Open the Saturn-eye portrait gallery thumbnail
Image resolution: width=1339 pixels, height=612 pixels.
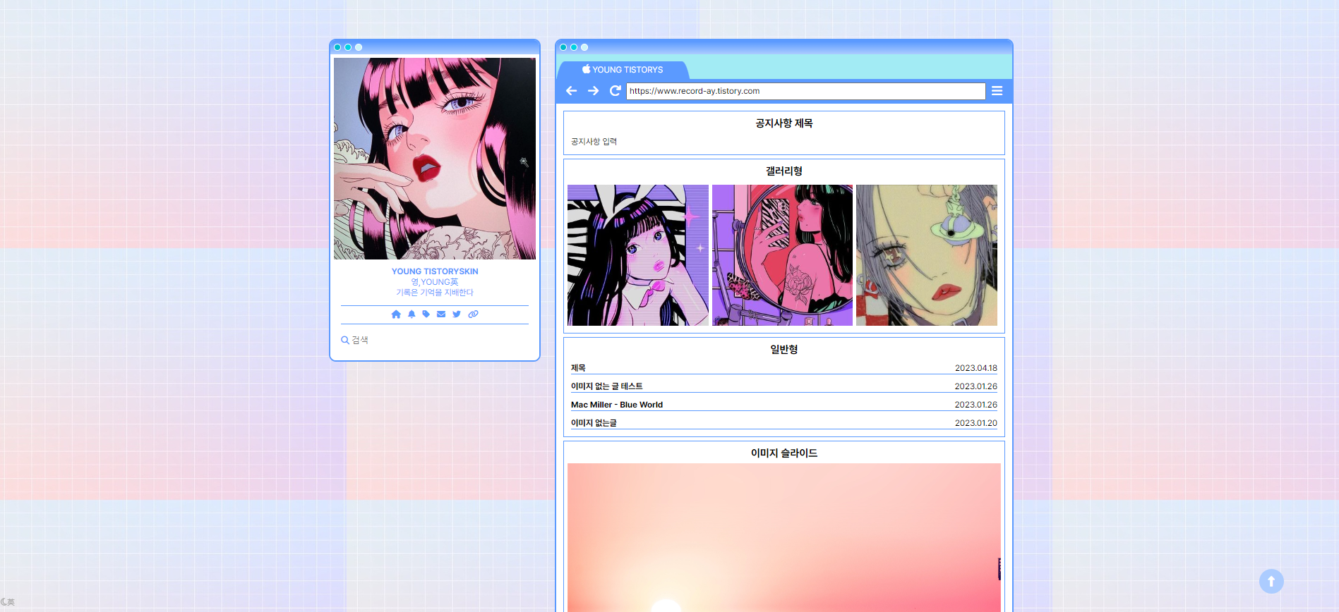(x=927, y=255)
